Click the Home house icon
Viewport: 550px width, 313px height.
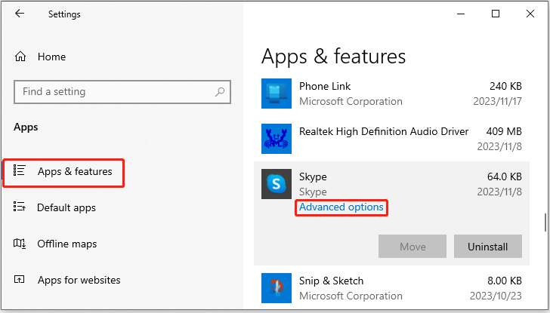(20, 57)
